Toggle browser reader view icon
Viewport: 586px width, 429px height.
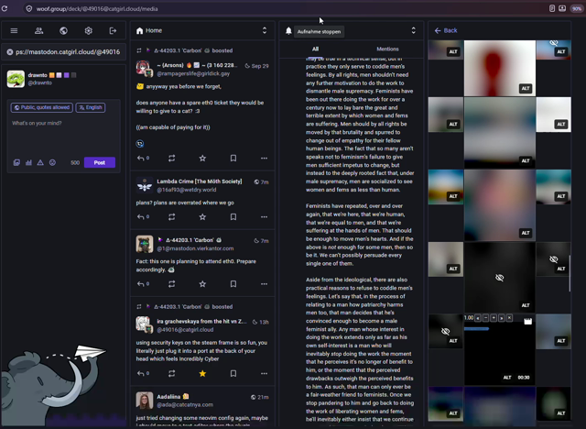(x=552, y=8)
